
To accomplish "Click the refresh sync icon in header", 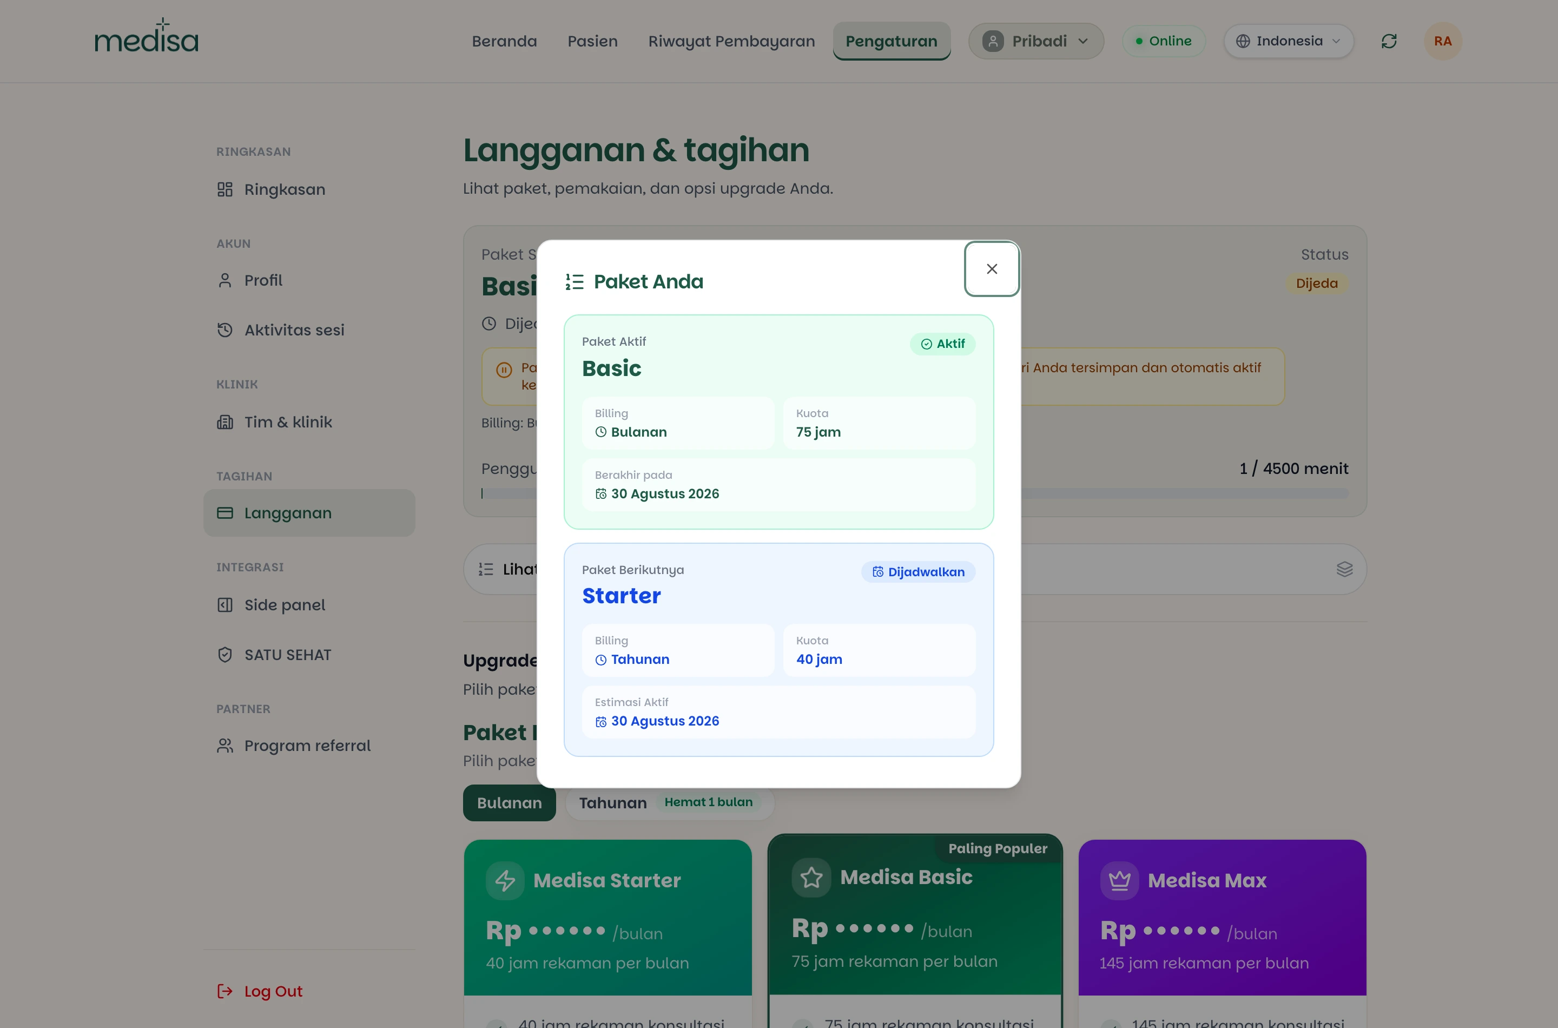I will pyautogui.click(x=1389, y=41).
